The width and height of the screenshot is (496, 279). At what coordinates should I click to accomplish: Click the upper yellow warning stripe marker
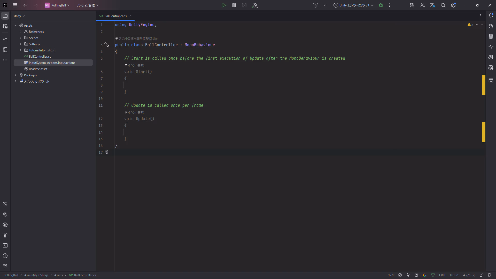click(484, 85)
